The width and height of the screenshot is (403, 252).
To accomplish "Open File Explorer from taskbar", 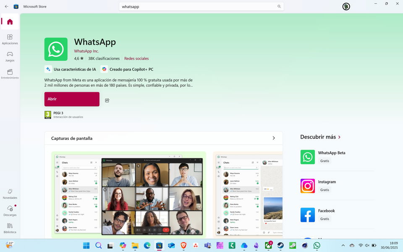I will [135, 246].
